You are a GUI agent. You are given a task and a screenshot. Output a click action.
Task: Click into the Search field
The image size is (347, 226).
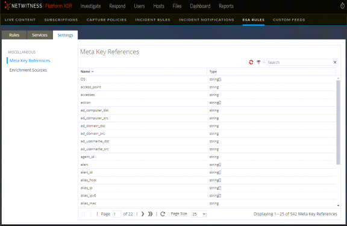pyautogui.click(x=299, y=63)
